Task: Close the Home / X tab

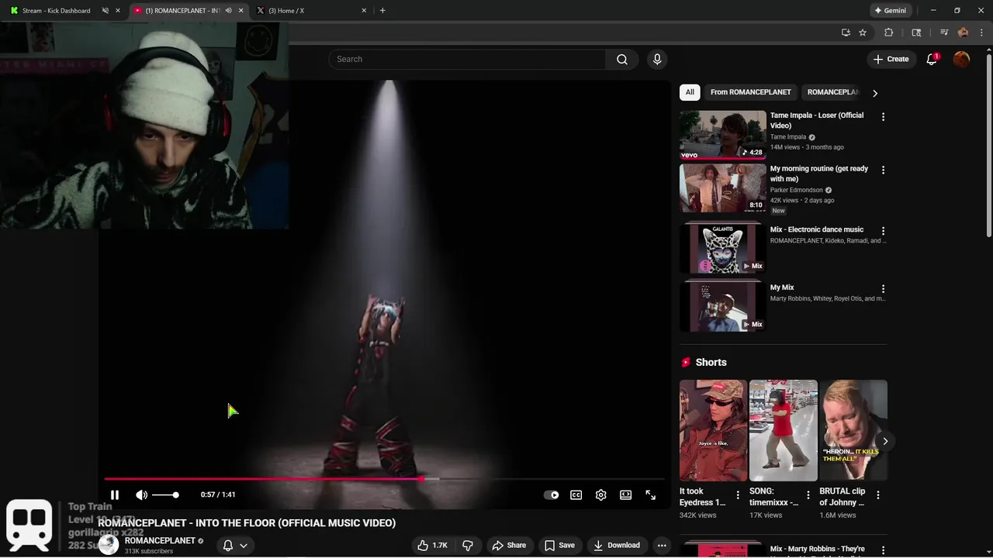Action: point(364,11)
